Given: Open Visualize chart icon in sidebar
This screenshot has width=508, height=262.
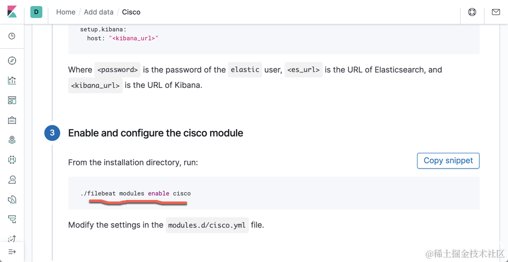Looking at the screenshot, I should pos(12,80).
